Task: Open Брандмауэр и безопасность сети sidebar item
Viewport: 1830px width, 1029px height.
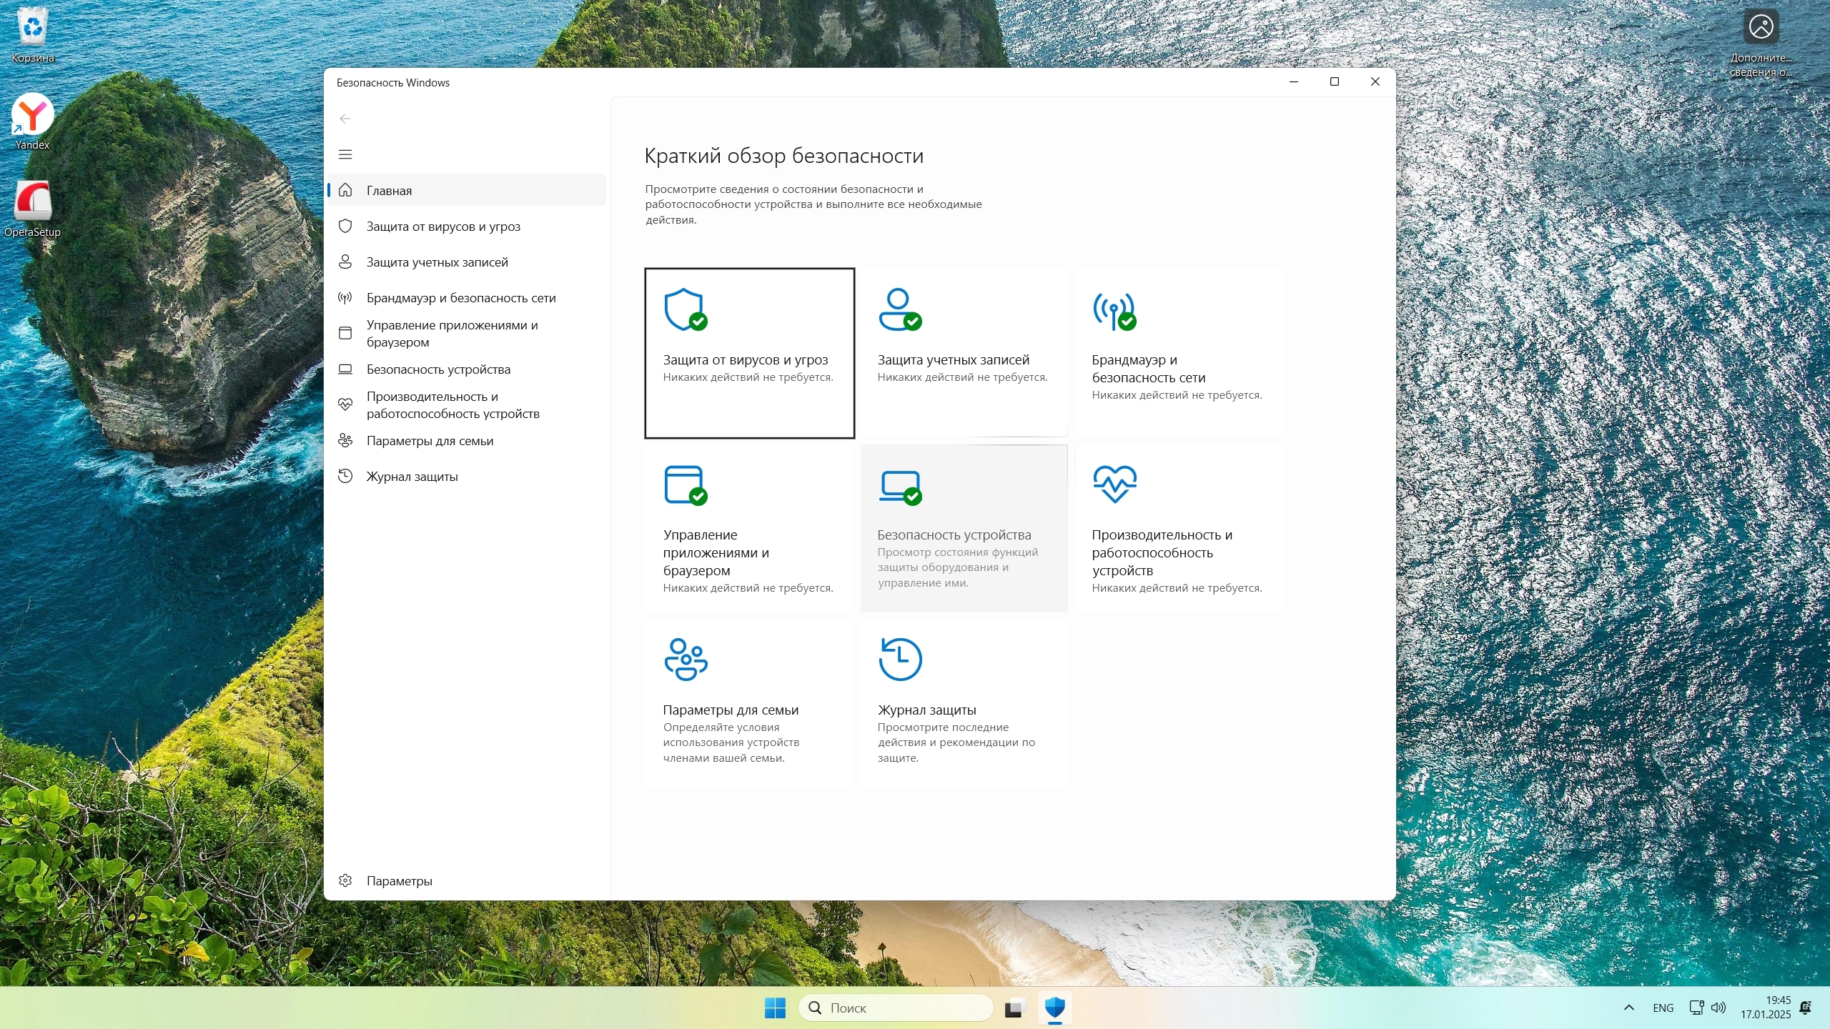Action: [x=460, y=298]
